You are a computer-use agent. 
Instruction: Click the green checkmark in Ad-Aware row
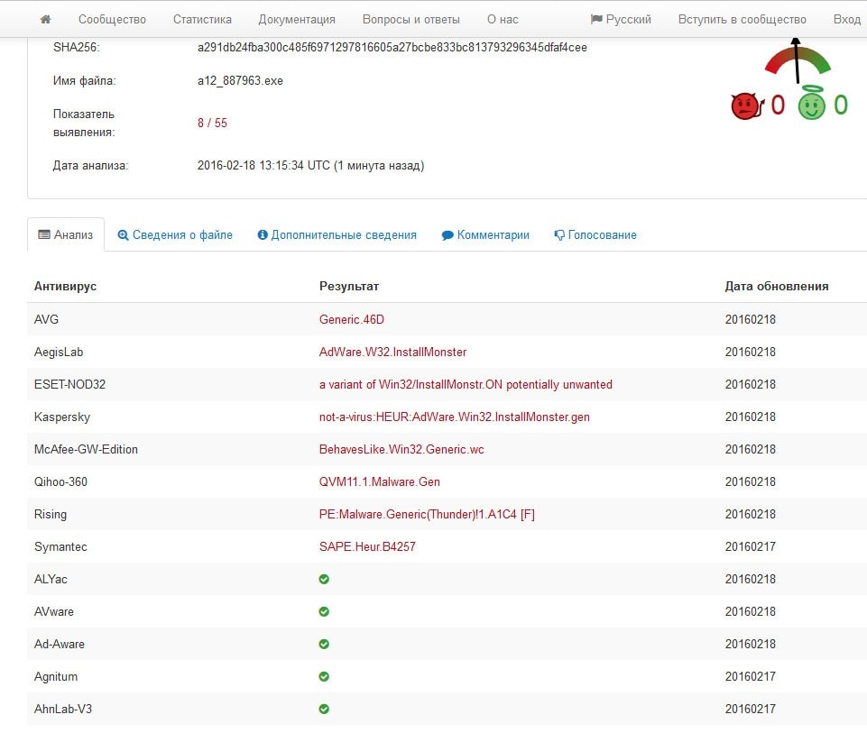point(324,644)
